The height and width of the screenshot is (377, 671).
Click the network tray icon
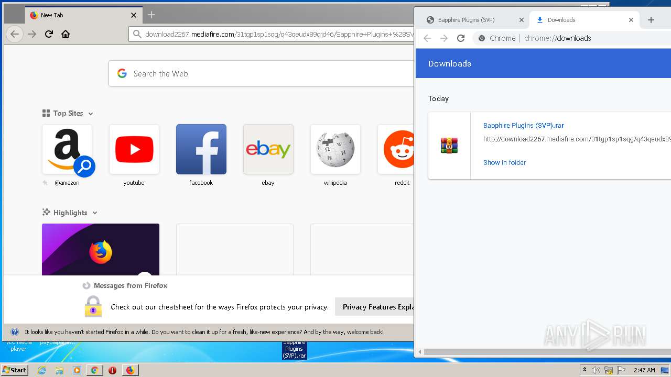609,370
